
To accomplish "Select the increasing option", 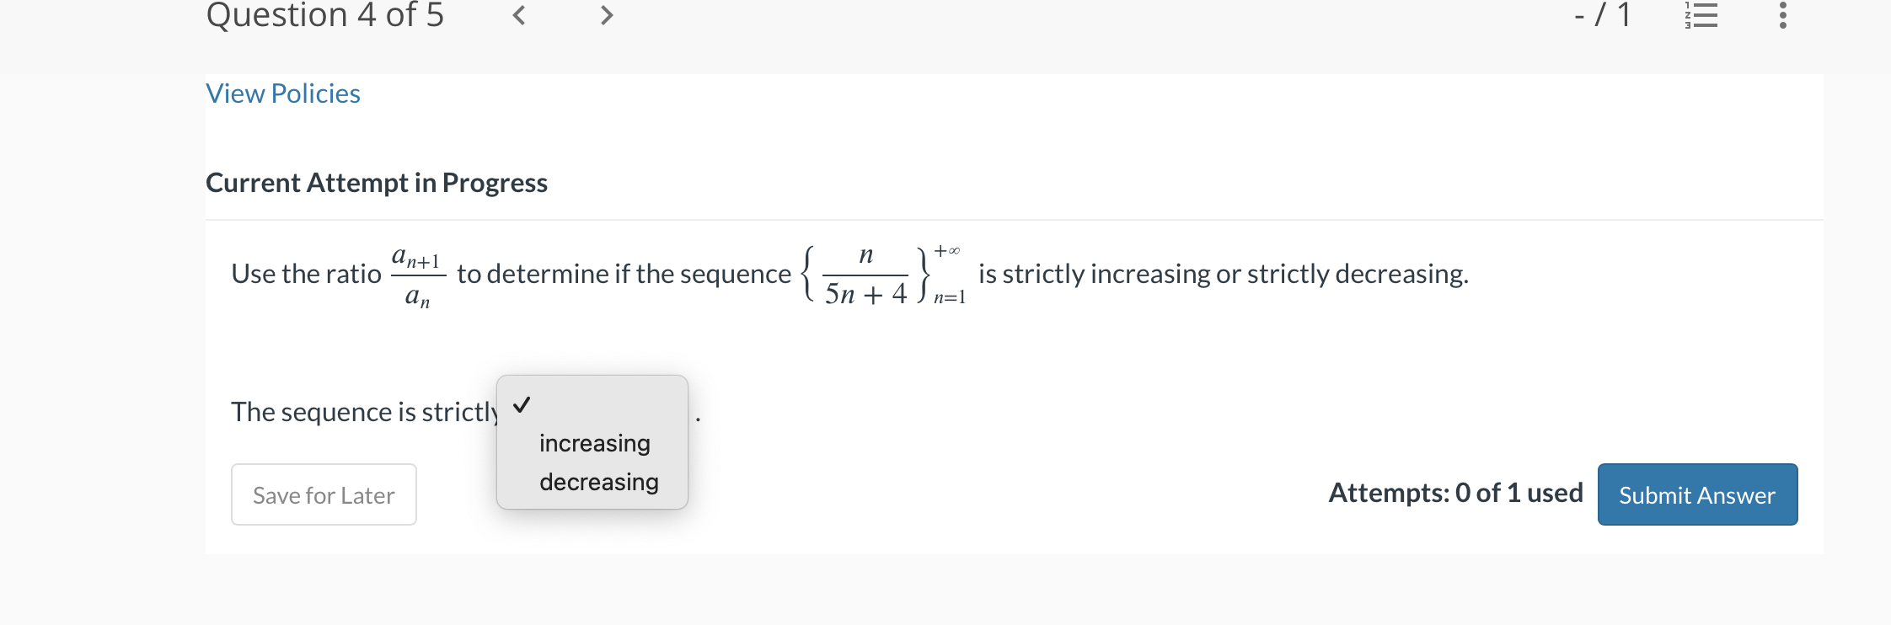I will pos(594,443).
